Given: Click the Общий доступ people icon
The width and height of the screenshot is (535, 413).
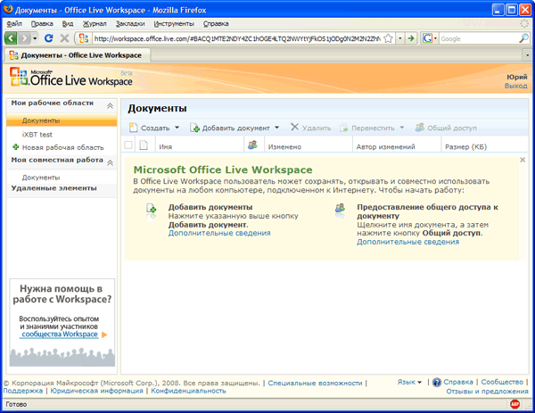Looking at the screenshot, I should coord(420,128).
